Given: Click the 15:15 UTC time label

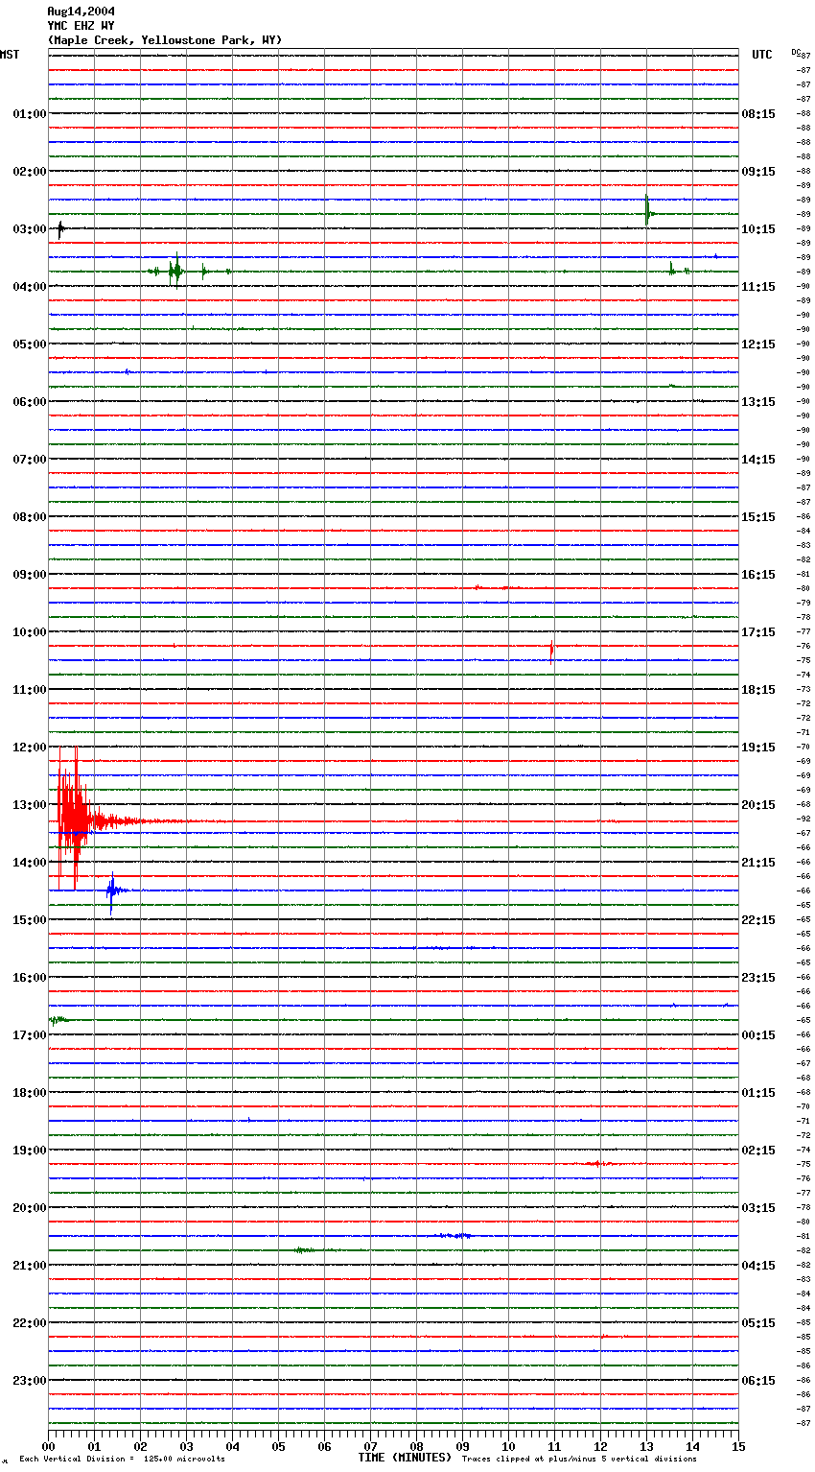Looking at the screenshot, I should coord(758,517).
